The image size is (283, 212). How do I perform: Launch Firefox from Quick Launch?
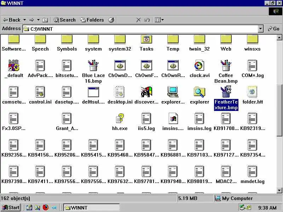coord(46,207)
